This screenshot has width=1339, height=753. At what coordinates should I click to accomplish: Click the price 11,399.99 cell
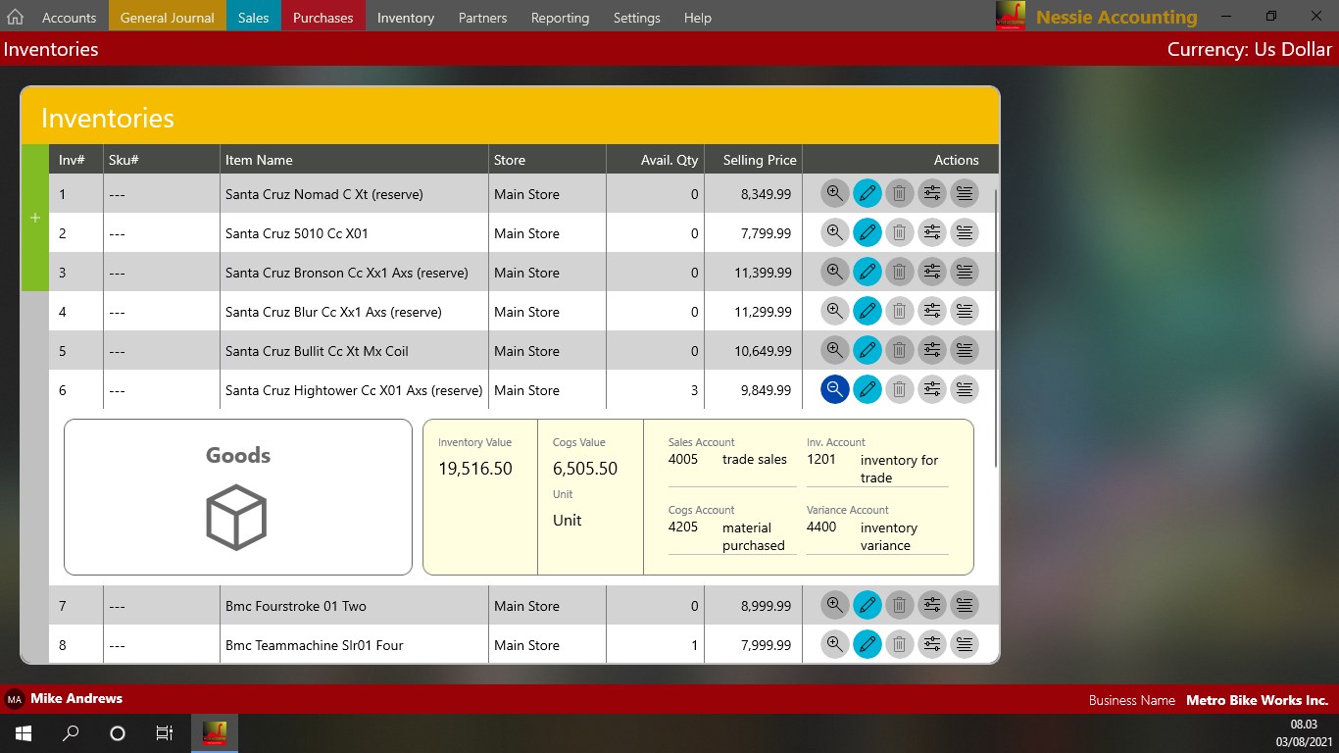coord(753,273)
